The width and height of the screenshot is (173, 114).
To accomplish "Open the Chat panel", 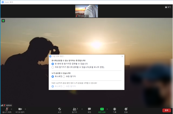I will click(89, 110).
